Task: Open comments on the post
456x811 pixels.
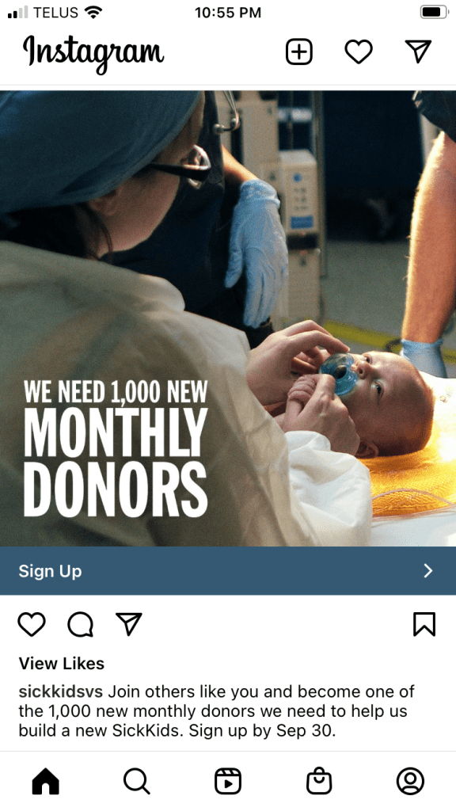Action: (80, 624)
